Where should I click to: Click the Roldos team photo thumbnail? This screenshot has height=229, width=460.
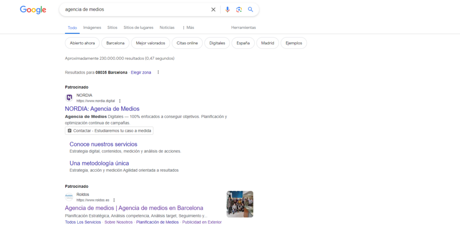point(240,204)
